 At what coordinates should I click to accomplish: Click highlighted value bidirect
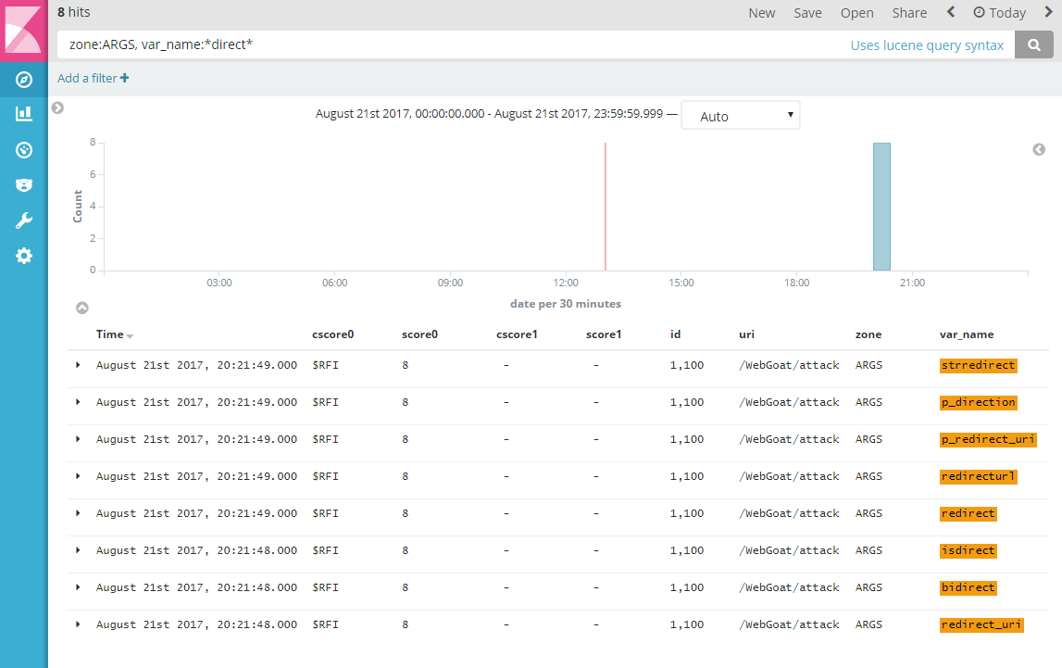[968, 587]
